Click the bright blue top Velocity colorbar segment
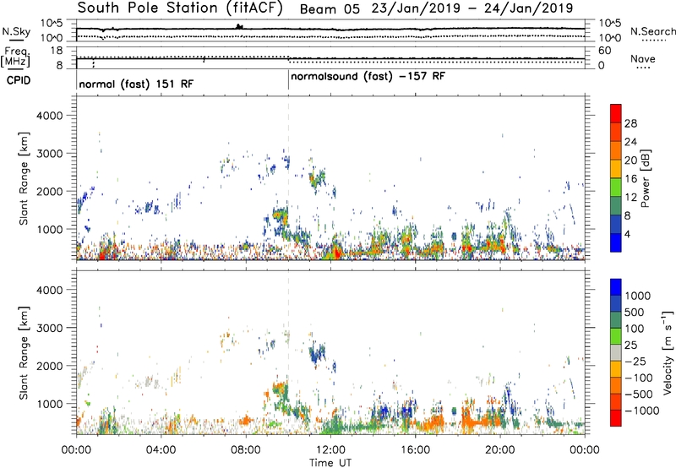 coord(616,287)
